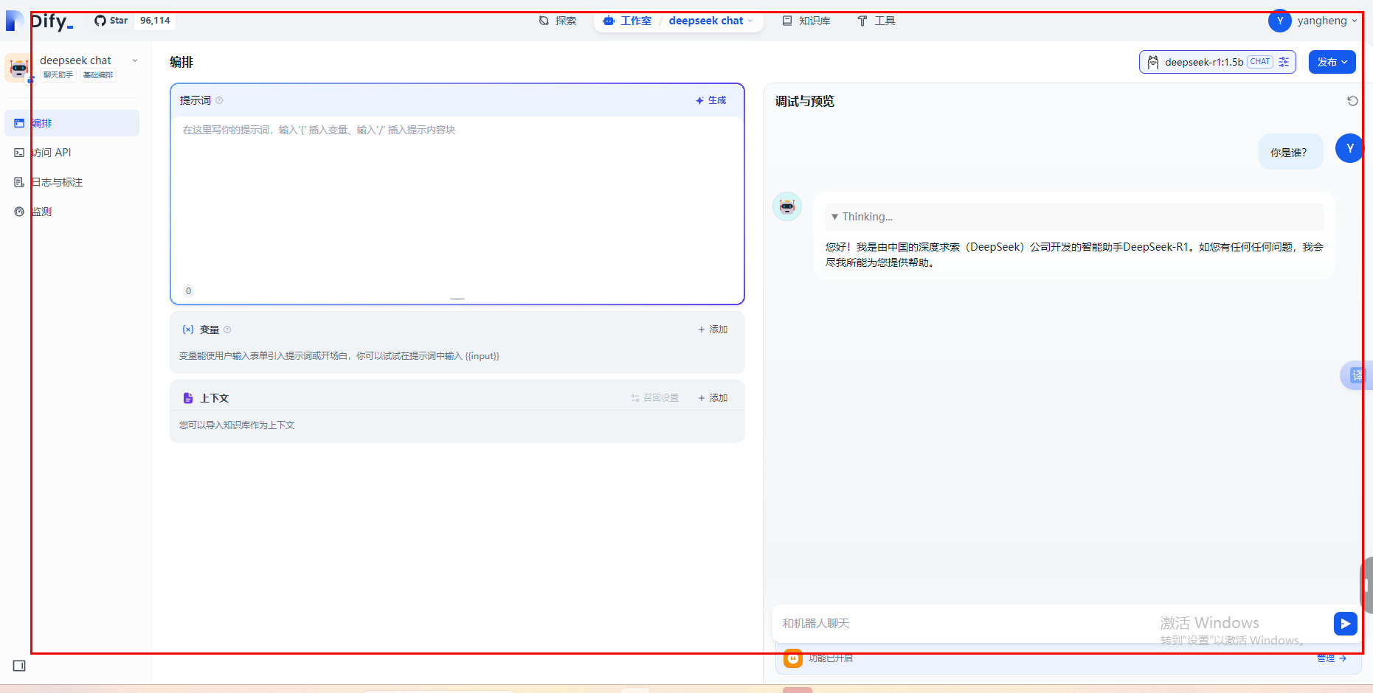Viewport: 1373px width, 693px height.
Task: Send the chat message with the arrow button
Action: pos(1346,624)
